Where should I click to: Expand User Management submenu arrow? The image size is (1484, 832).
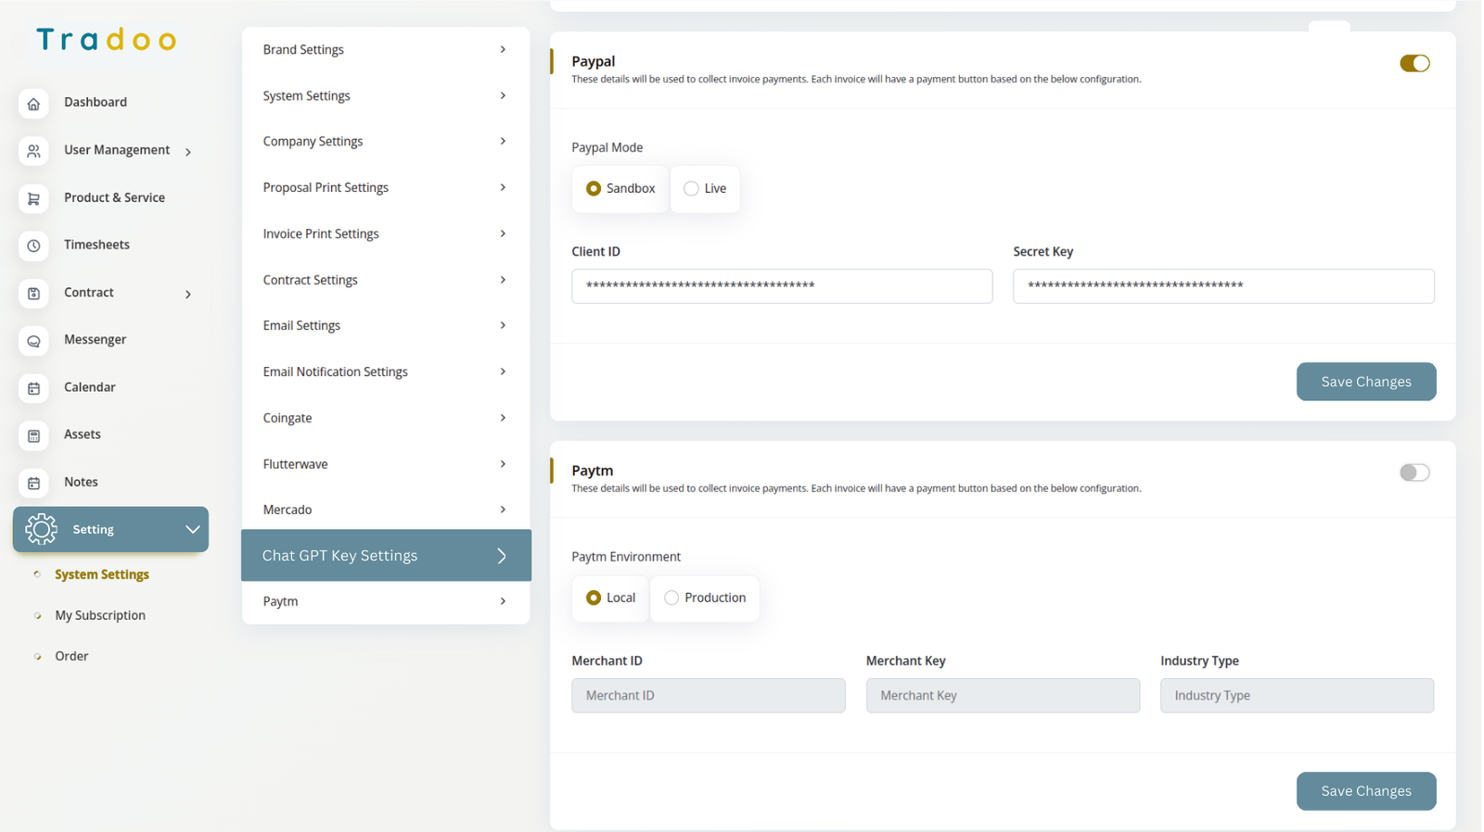(188, 152)
